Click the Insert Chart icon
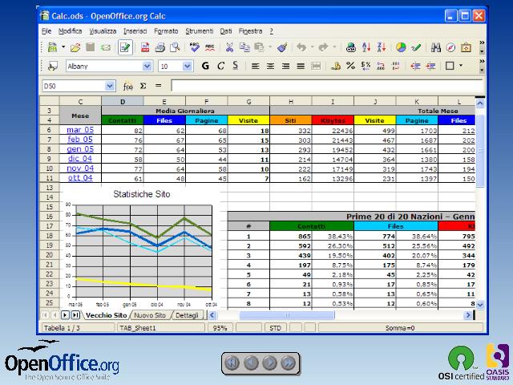The height and width of the screenshot is (385, 513). click(x=401, y=48)
